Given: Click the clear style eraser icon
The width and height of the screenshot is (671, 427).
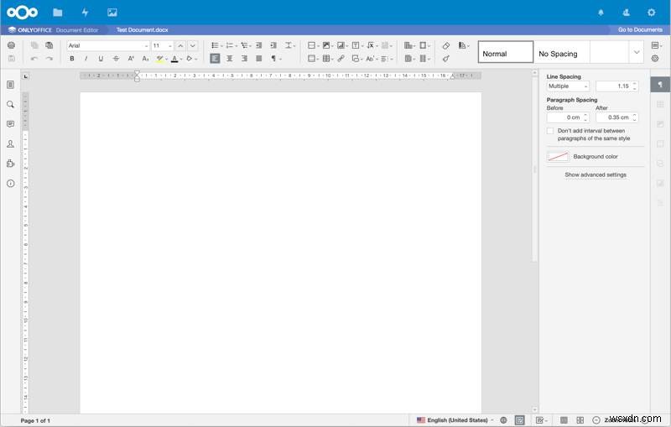Looking at the screenshot, I should (446, 45).
